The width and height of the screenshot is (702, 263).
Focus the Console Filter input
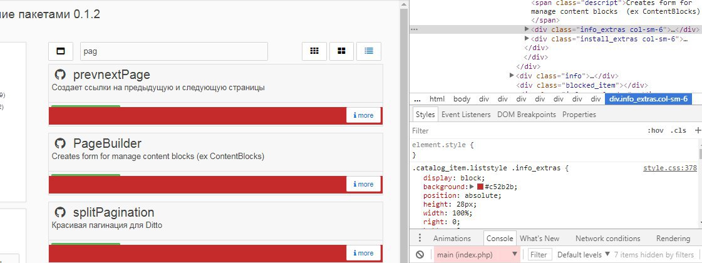point(539,254)
